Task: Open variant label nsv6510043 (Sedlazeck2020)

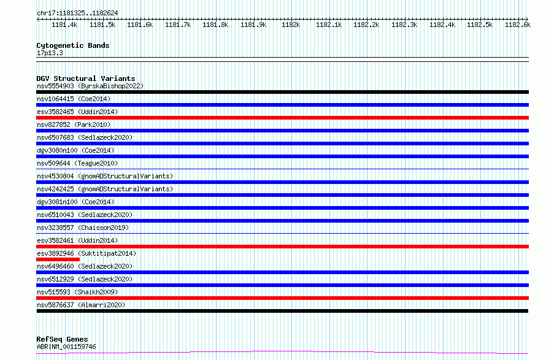Action: (x=85, y=215)
